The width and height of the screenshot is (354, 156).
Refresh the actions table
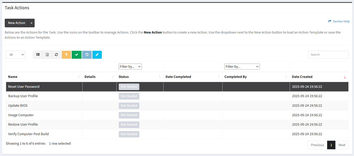[56, 55]
